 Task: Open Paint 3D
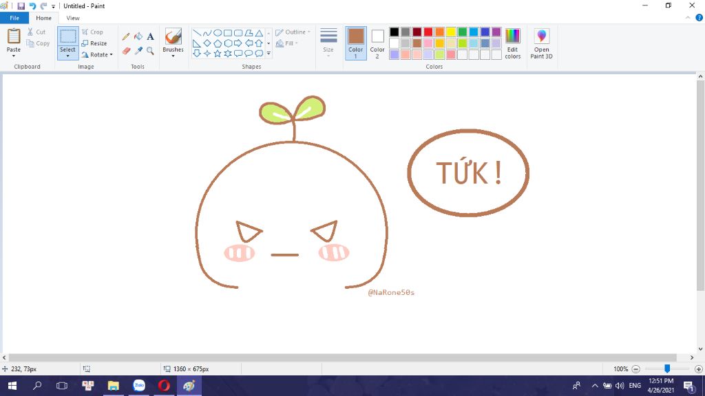[541, 43]
